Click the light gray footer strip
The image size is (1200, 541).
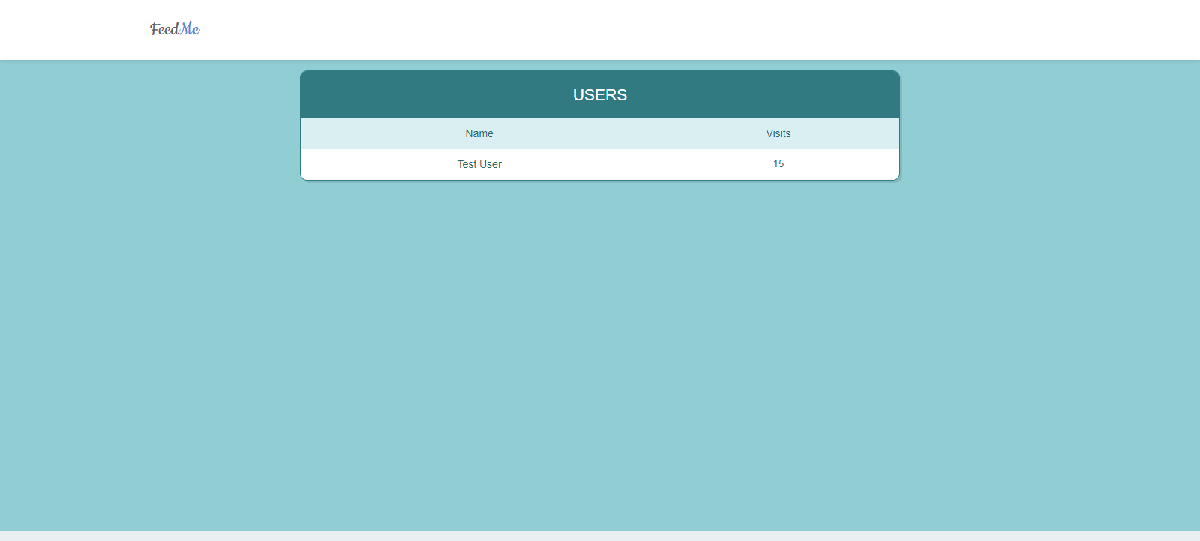600,536
